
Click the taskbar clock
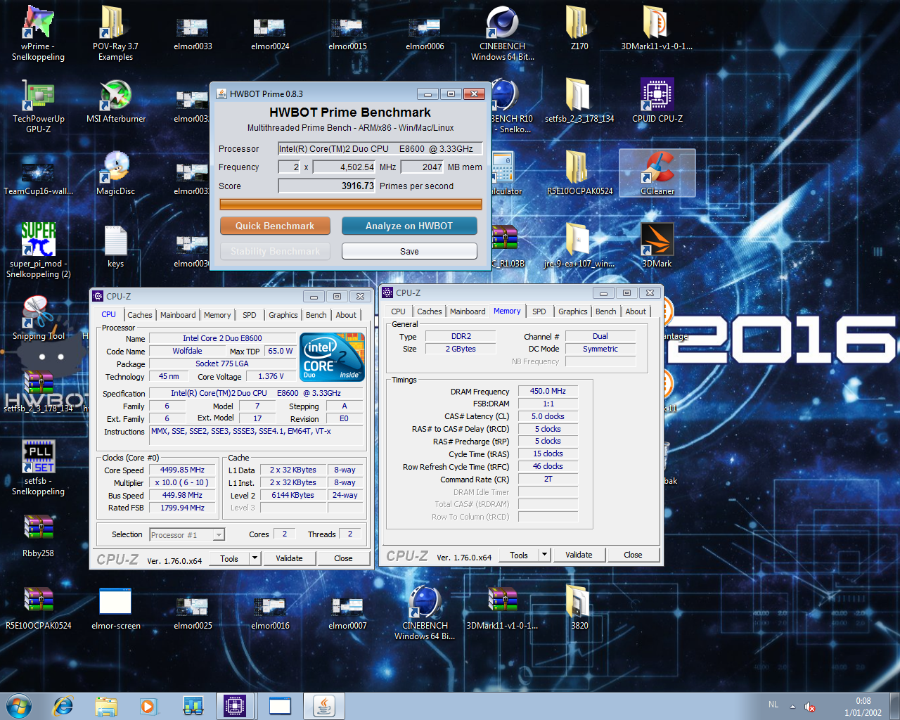click(x=863, y=707)
